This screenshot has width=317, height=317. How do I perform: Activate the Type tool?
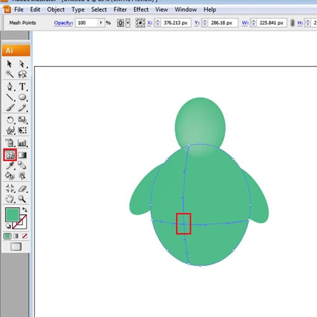click(x=22, y=86)
